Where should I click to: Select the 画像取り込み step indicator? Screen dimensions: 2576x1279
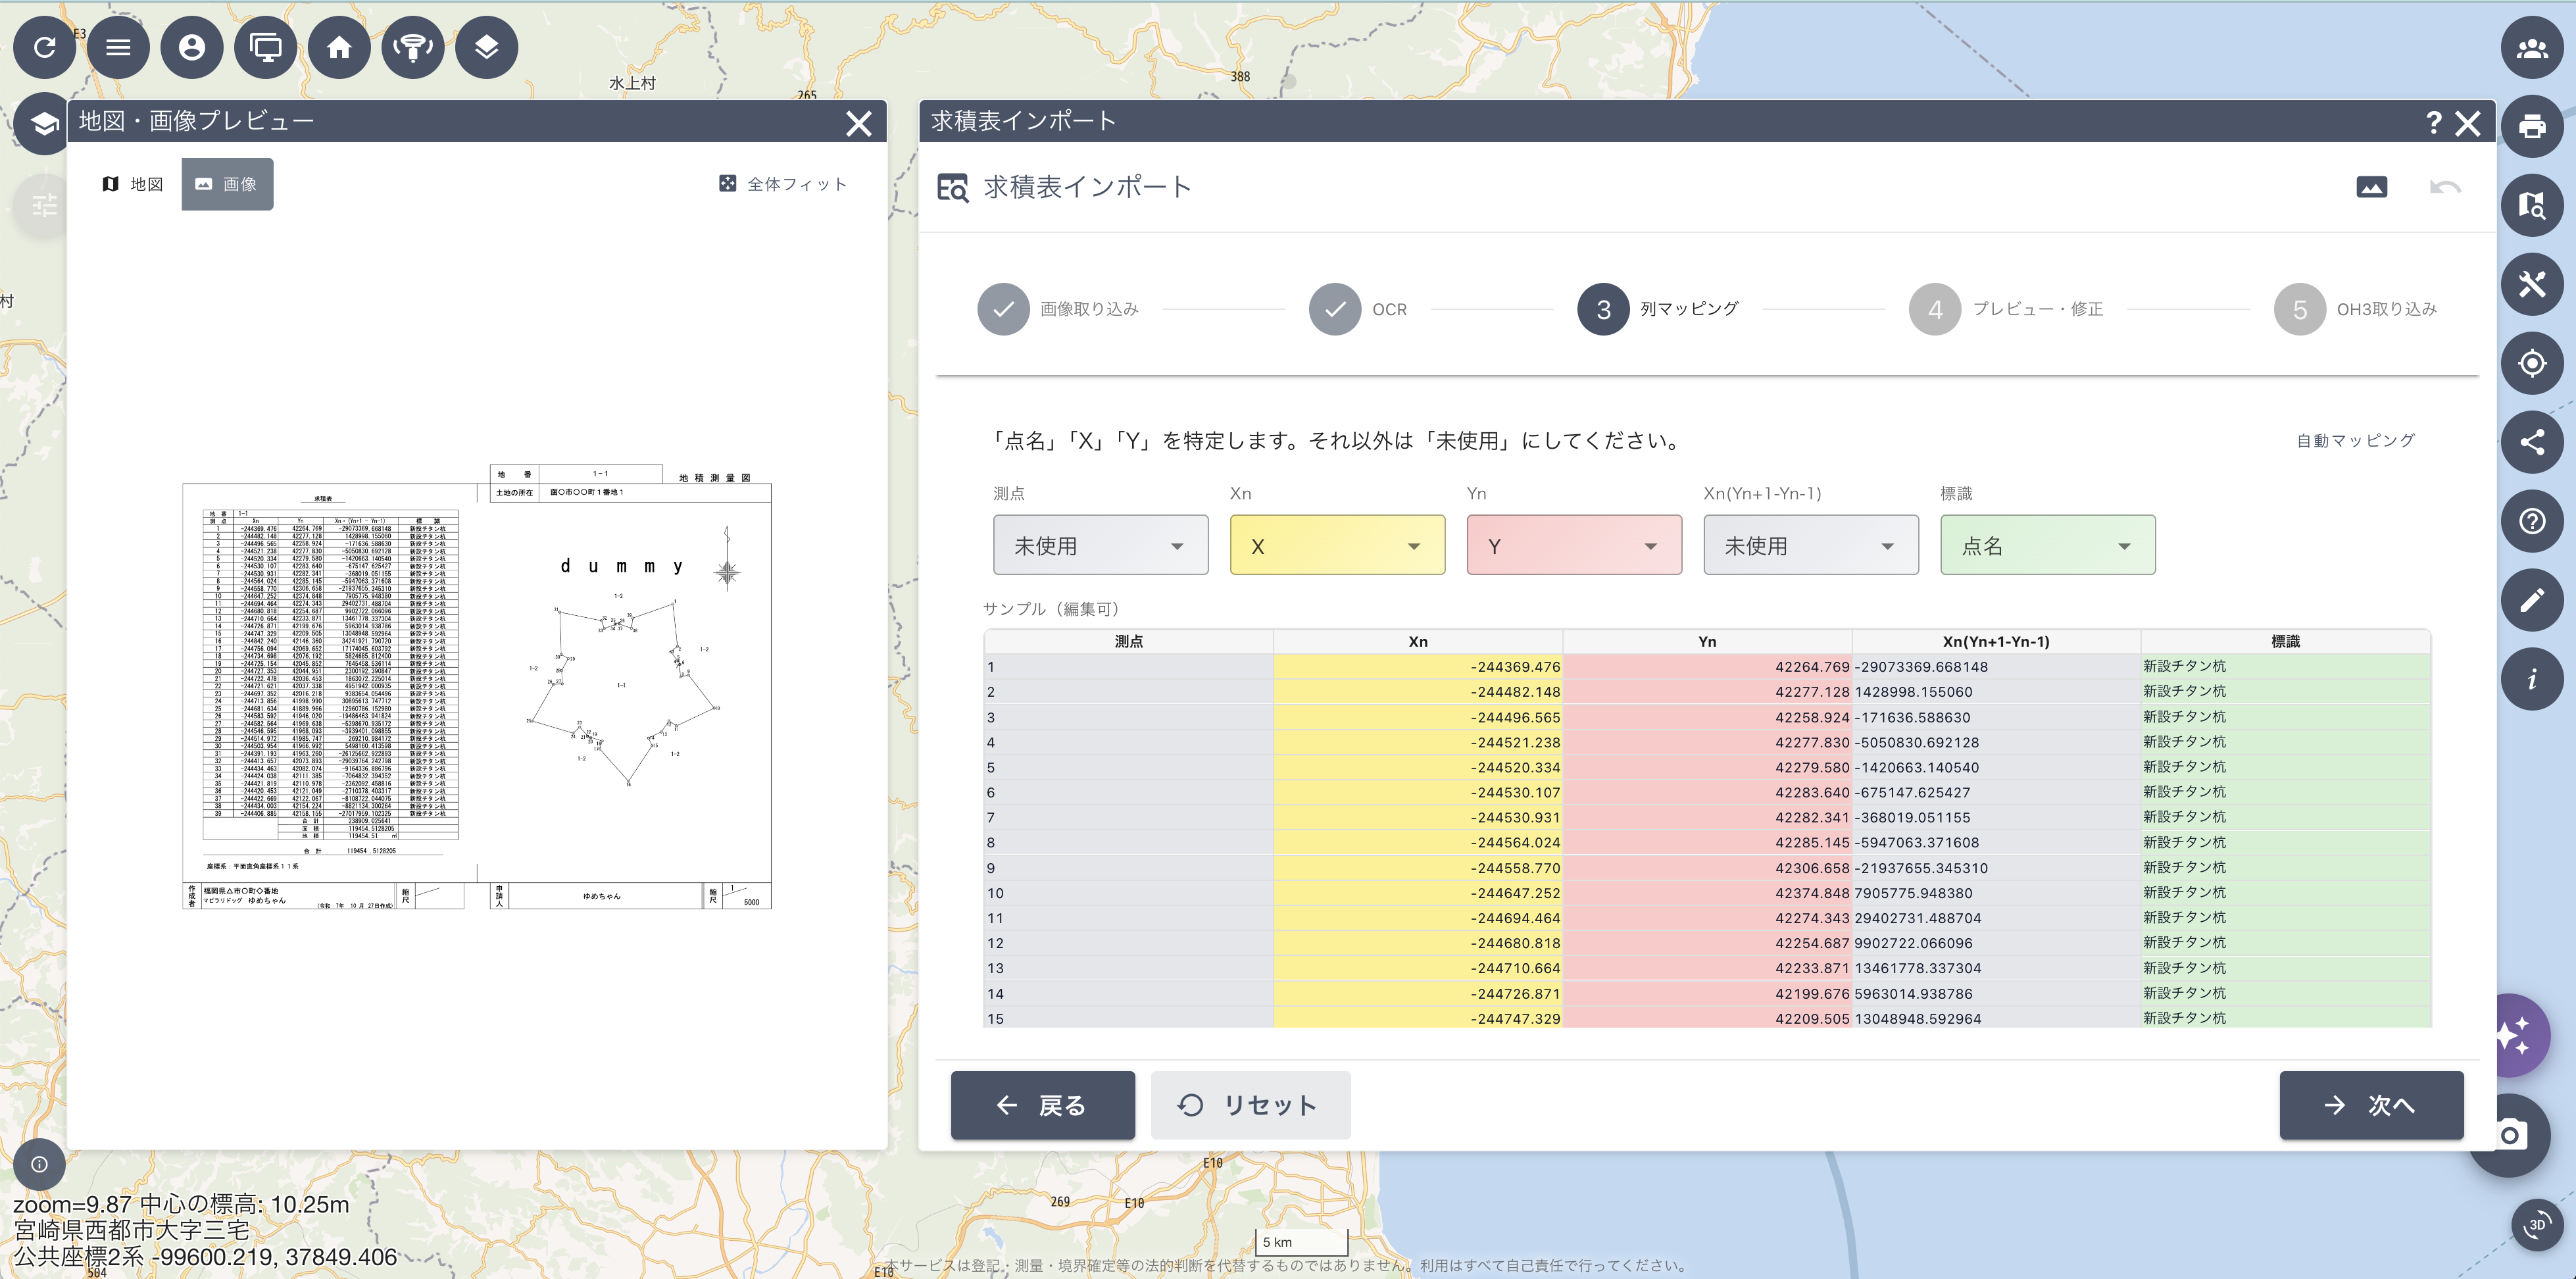click(x=1003, y=309)
